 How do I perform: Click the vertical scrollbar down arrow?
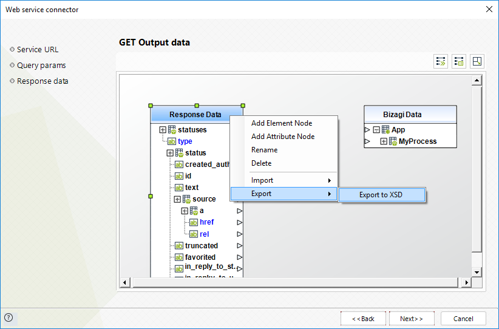pyautogui.click(x=477, y=272)
